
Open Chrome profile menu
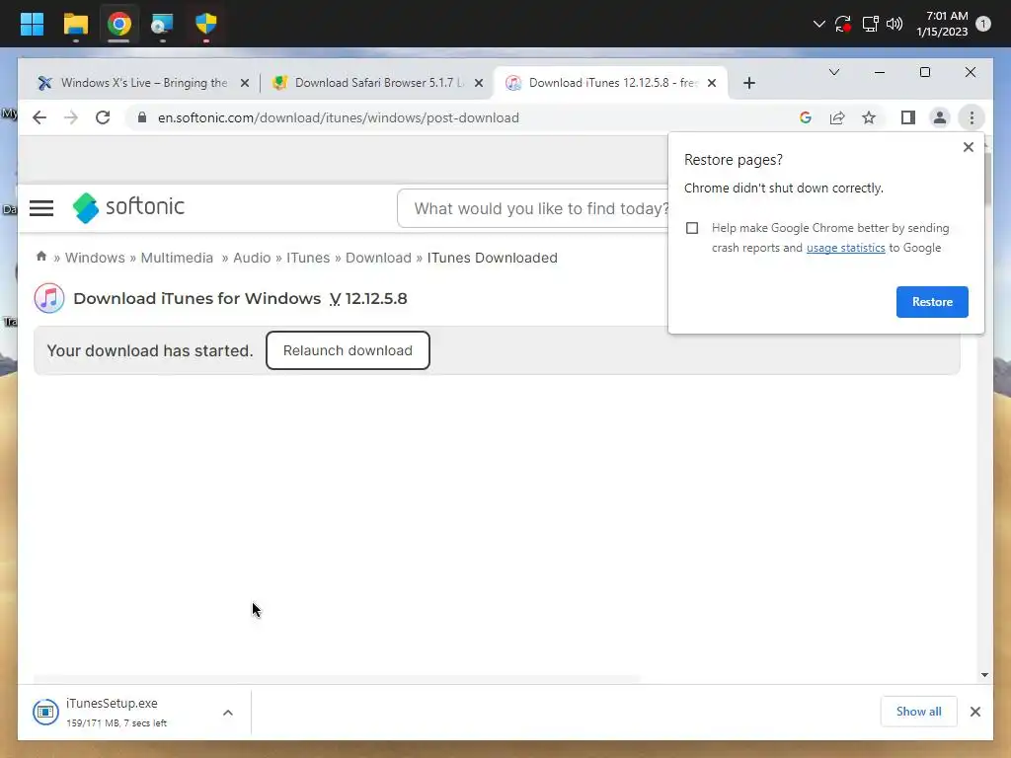tap(940, 117)
